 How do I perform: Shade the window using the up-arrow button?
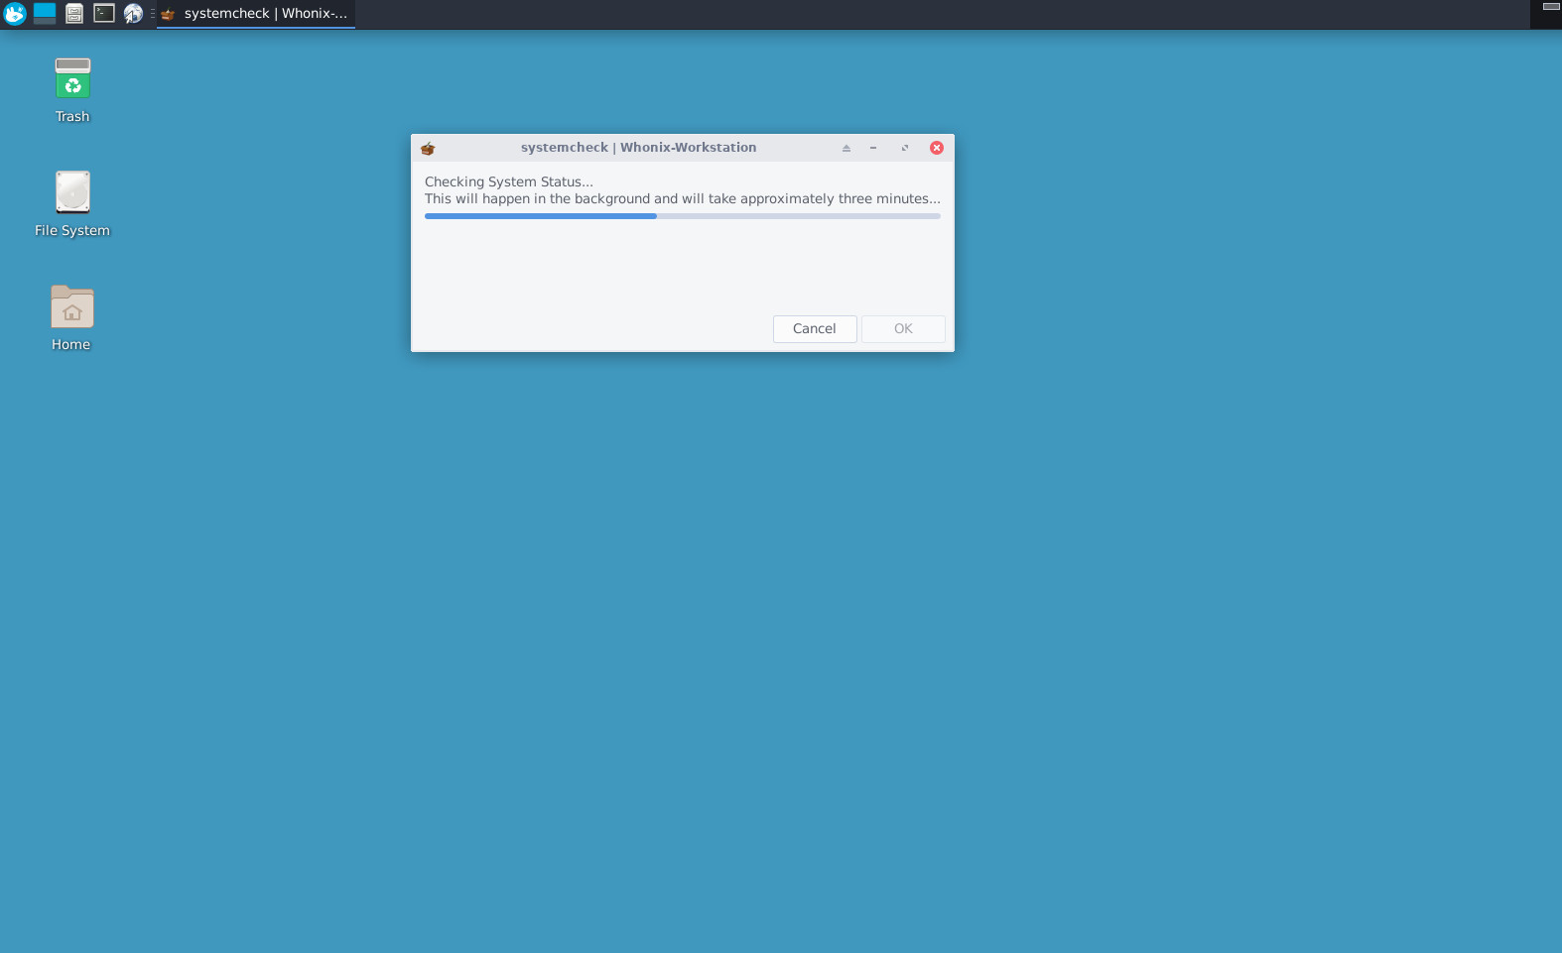click(x=846, y=148)
